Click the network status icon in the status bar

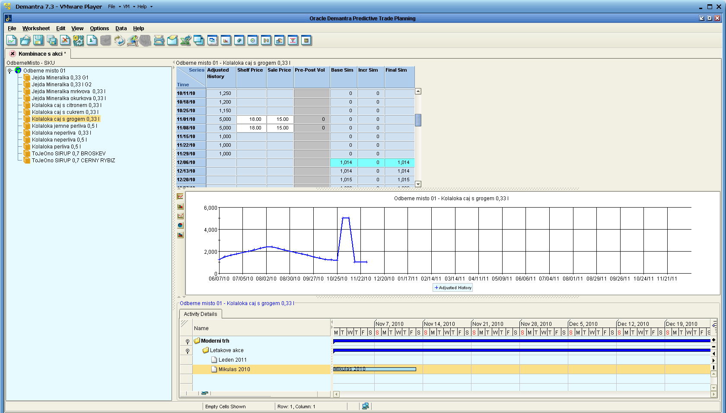click(366, 406)
